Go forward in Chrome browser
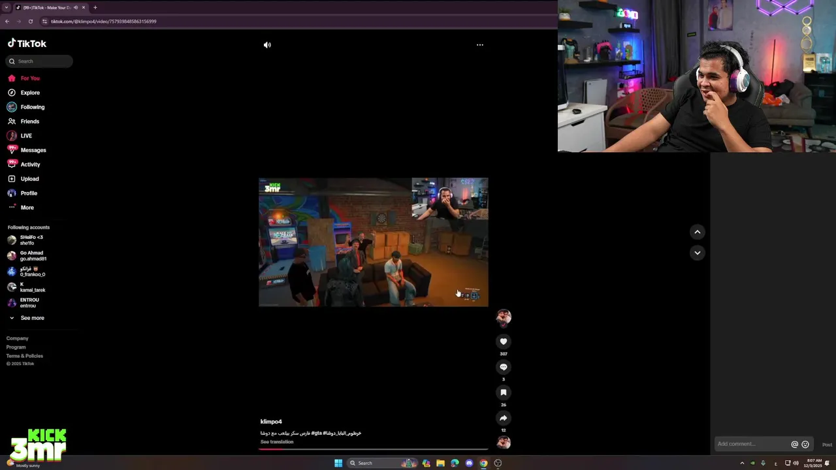Viewport: 836px width, 470px height. [x=18, y=22]
